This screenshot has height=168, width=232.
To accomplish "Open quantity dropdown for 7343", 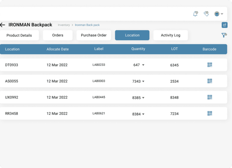I will [143, 82].
